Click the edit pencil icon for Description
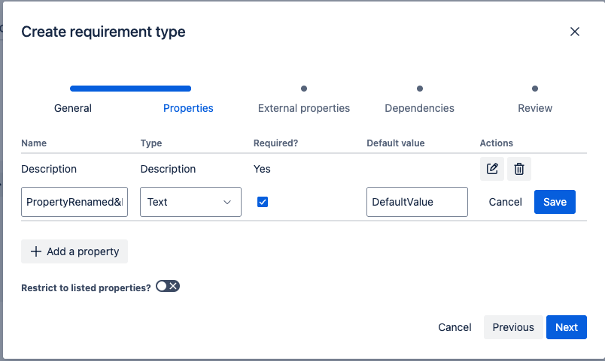This screenshot has height=361, width=605. pos(492,169)
